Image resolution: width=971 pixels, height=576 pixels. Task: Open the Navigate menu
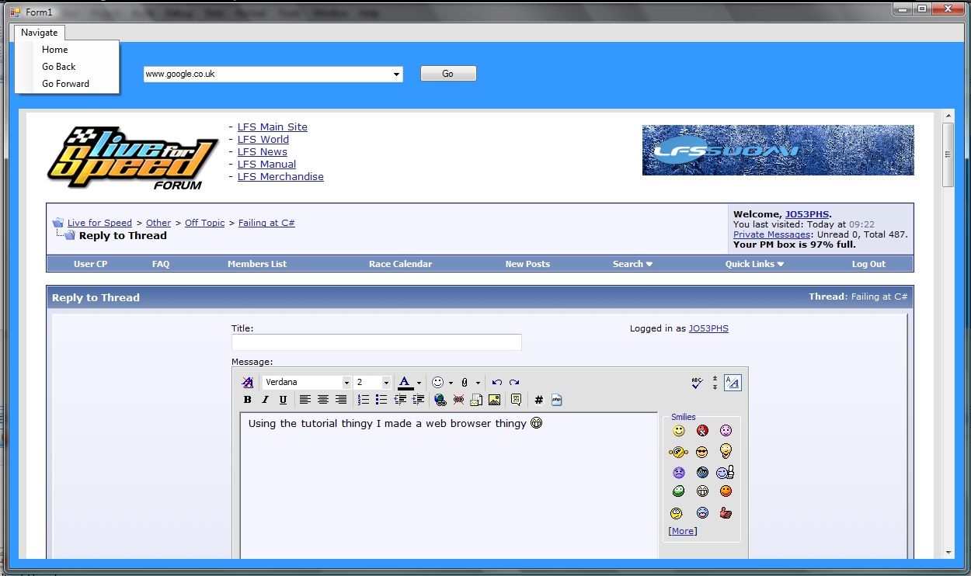click(x=40, y=33)
